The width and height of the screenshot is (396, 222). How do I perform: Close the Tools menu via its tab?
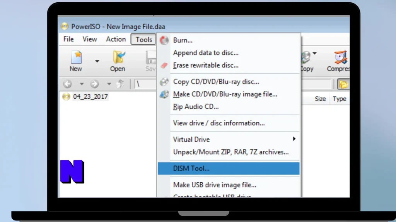tap(143, 39)
